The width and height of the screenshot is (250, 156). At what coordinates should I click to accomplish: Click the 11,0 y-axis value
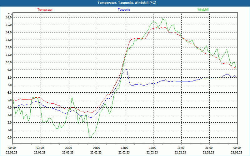coord(9,55)
